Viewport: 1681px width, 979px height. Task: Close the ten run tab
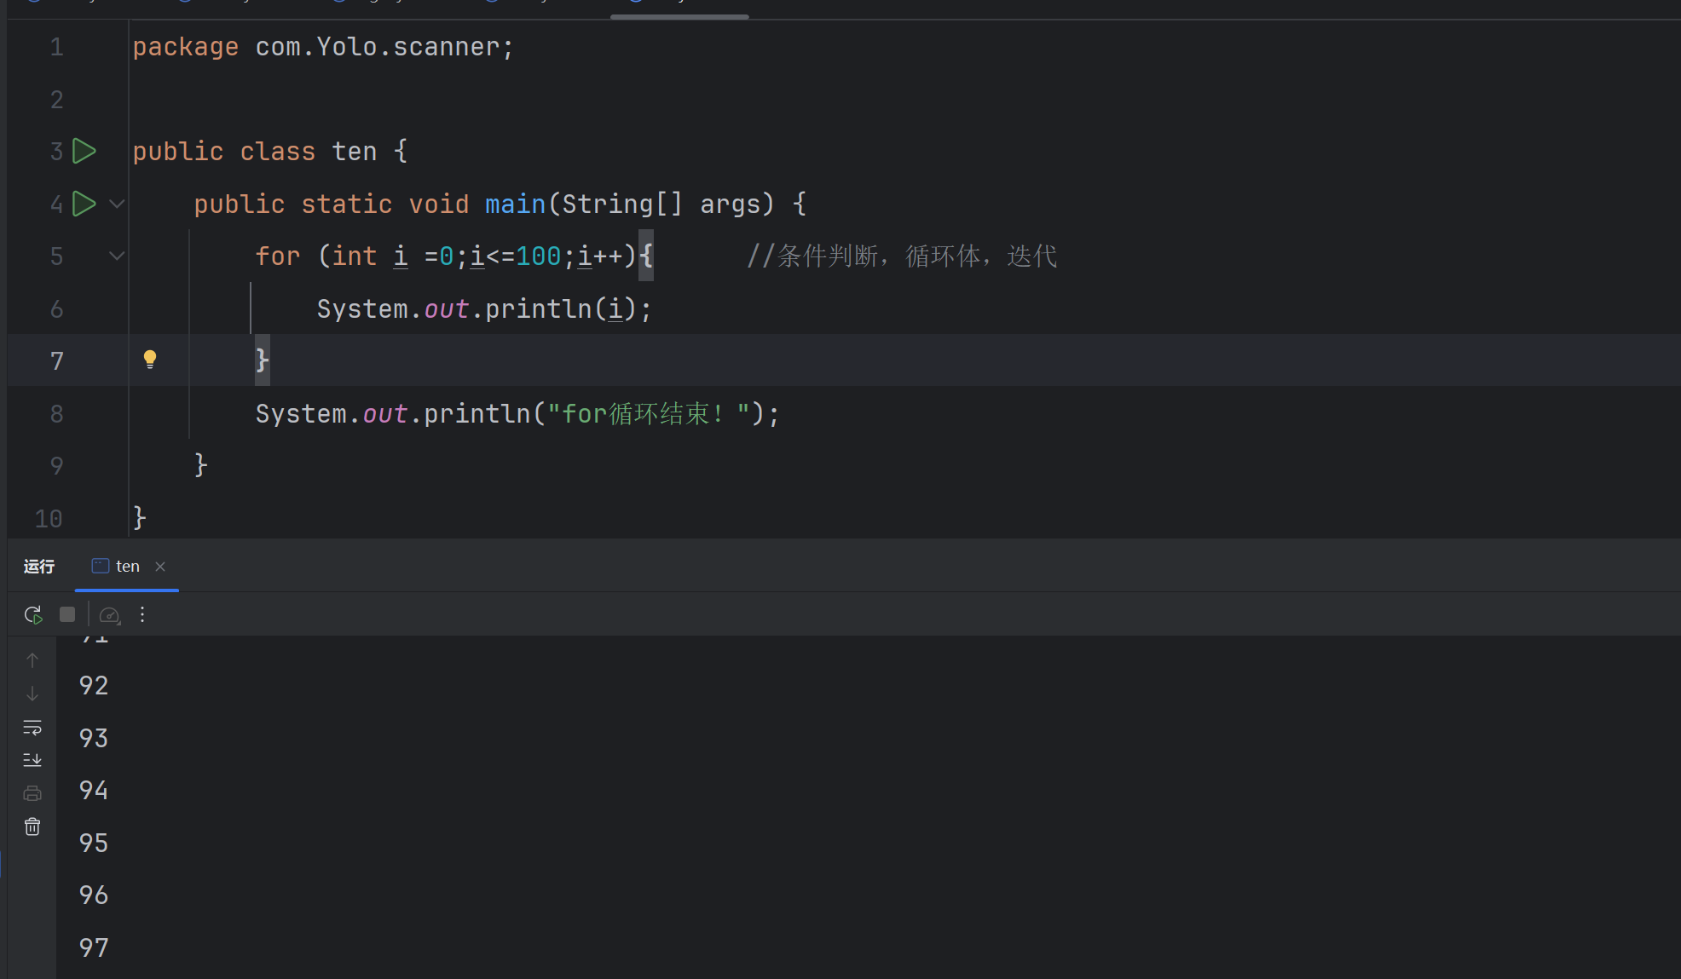160,567
